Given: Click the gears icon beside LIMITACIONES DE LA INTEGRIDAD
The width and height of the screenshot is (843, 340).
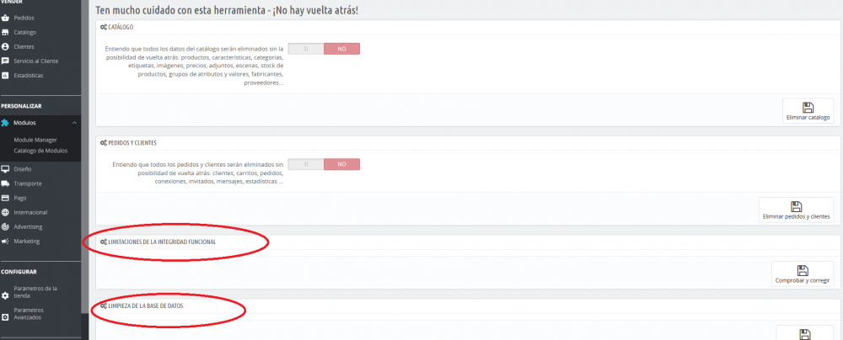Looking at the screenshot, I should [103, 242].
